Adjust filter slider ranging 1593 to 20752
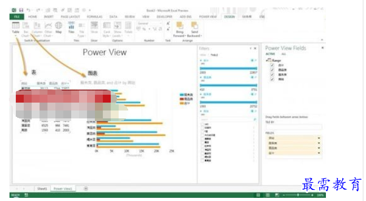This screenshot has height=201, width=366. tap(228, 102)
